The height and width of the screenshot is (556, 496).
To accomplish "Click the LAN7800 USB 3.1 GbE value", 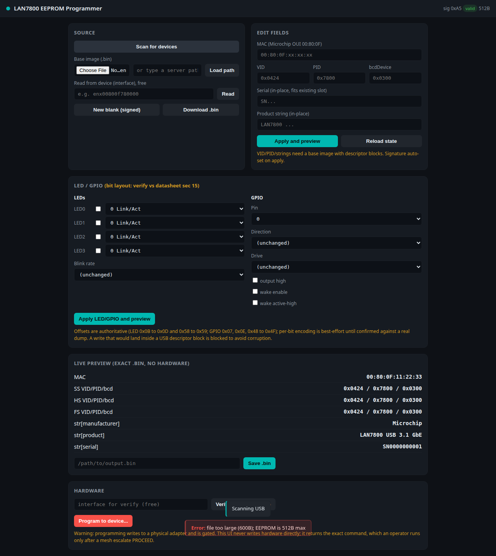I will [391, 435].
